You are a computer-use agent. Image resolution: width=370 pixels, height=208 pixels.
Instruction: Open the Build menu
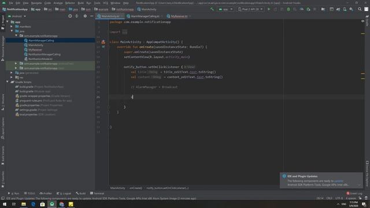[x=81, y=3]
